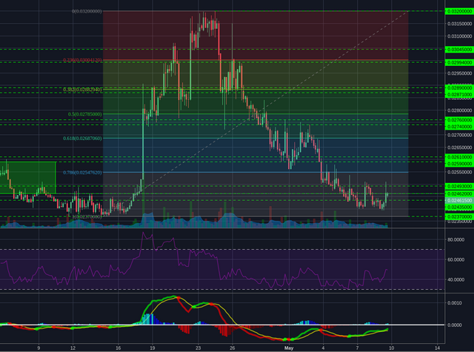Screen dimensions: 474x352
Task: Select the 0.02890000 price level label
Action: click(459, 87)
